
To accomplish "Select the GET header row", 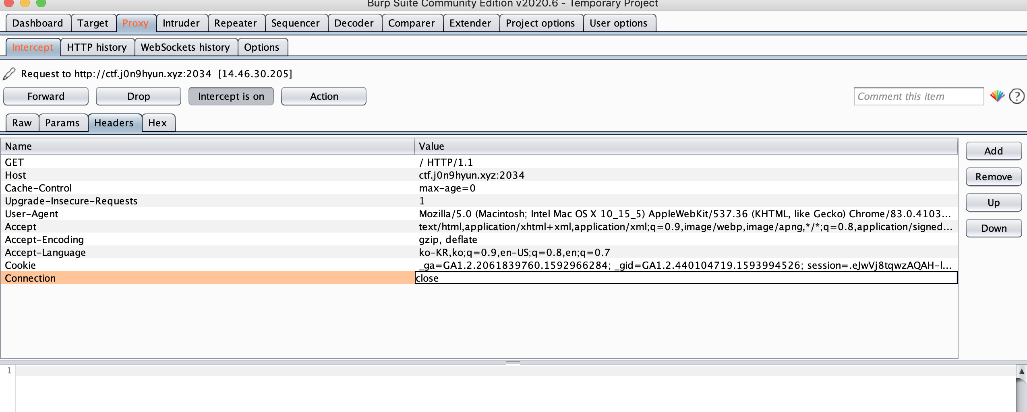I will click(x=479, y=162).
